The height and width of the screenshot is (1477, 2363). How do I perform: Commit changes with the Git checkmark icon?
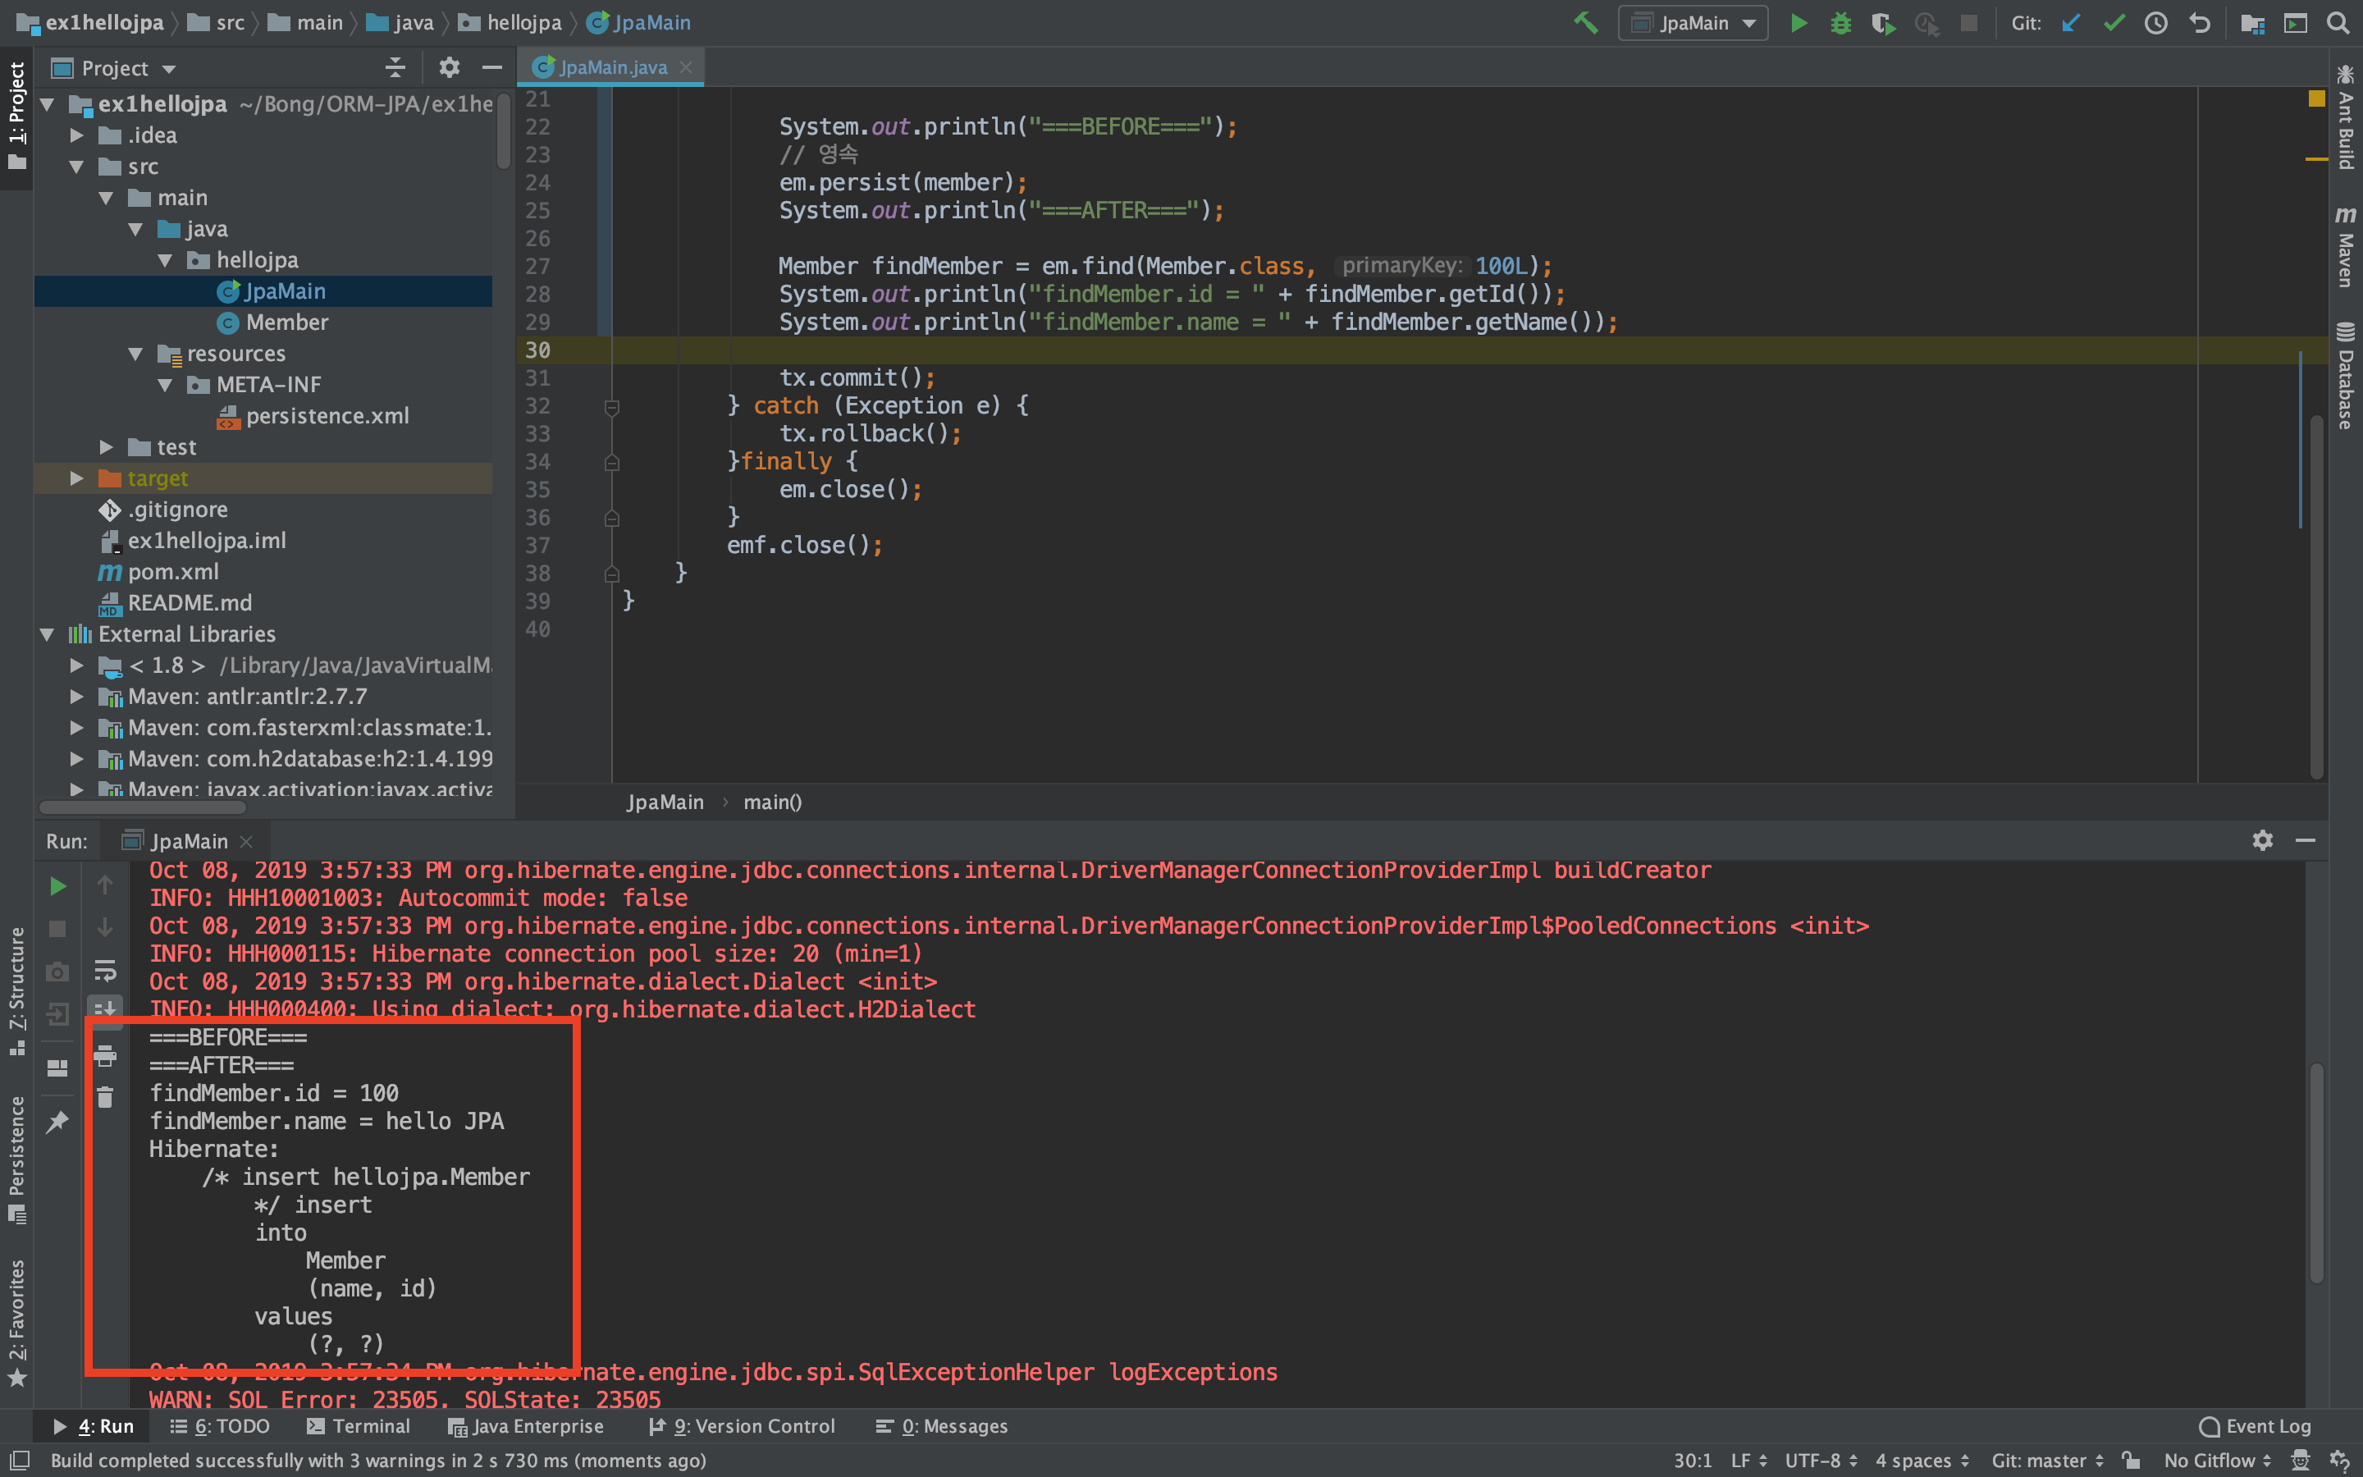point(2114,22)
